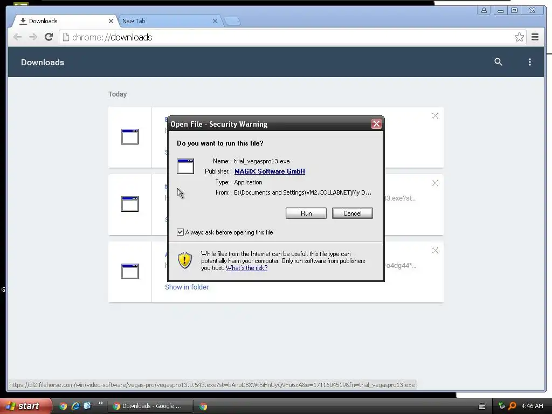Viewport: 552px width, 414px height.
Task: Click the orange magnifier tray icon
Action: click(x=512, y=406)
